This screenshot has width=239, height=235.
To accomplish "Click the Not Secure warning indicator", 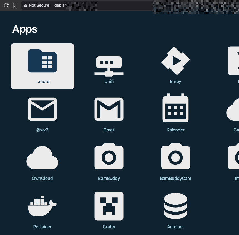I will pos(36,5).
